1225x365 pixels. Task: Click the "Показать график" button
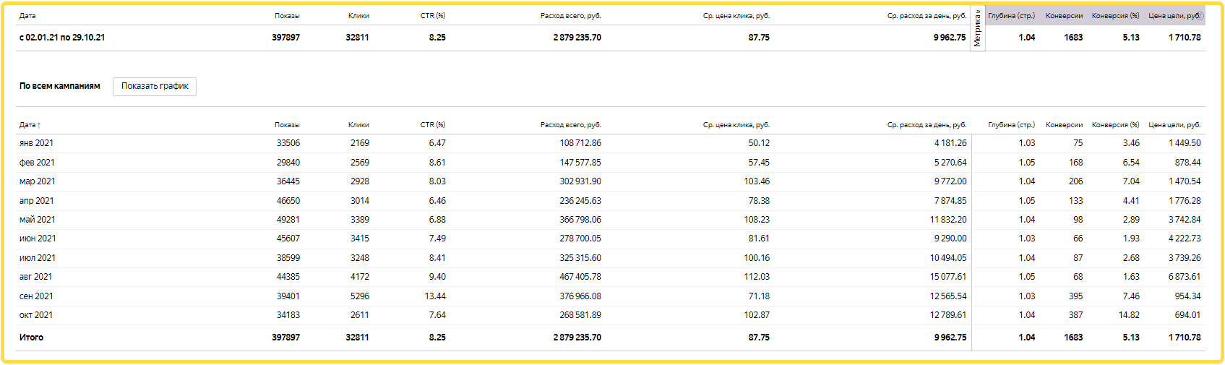point(155,87)
